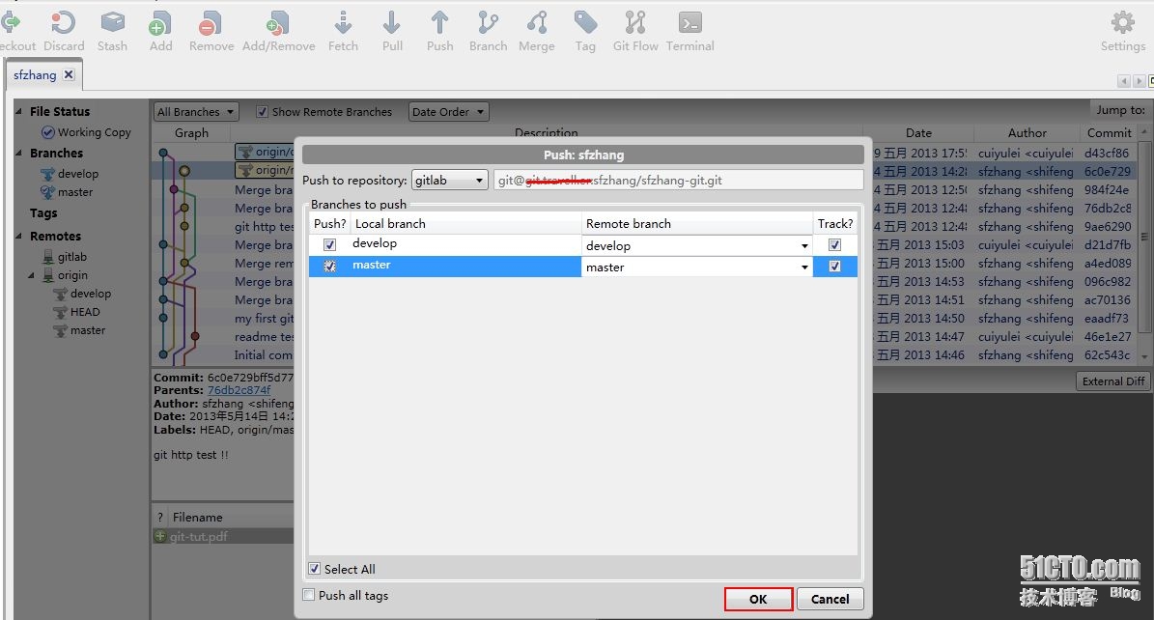Select commit d43cf86
The width and height of the screenshot is (1154, 620).
tap(1107, 154)
